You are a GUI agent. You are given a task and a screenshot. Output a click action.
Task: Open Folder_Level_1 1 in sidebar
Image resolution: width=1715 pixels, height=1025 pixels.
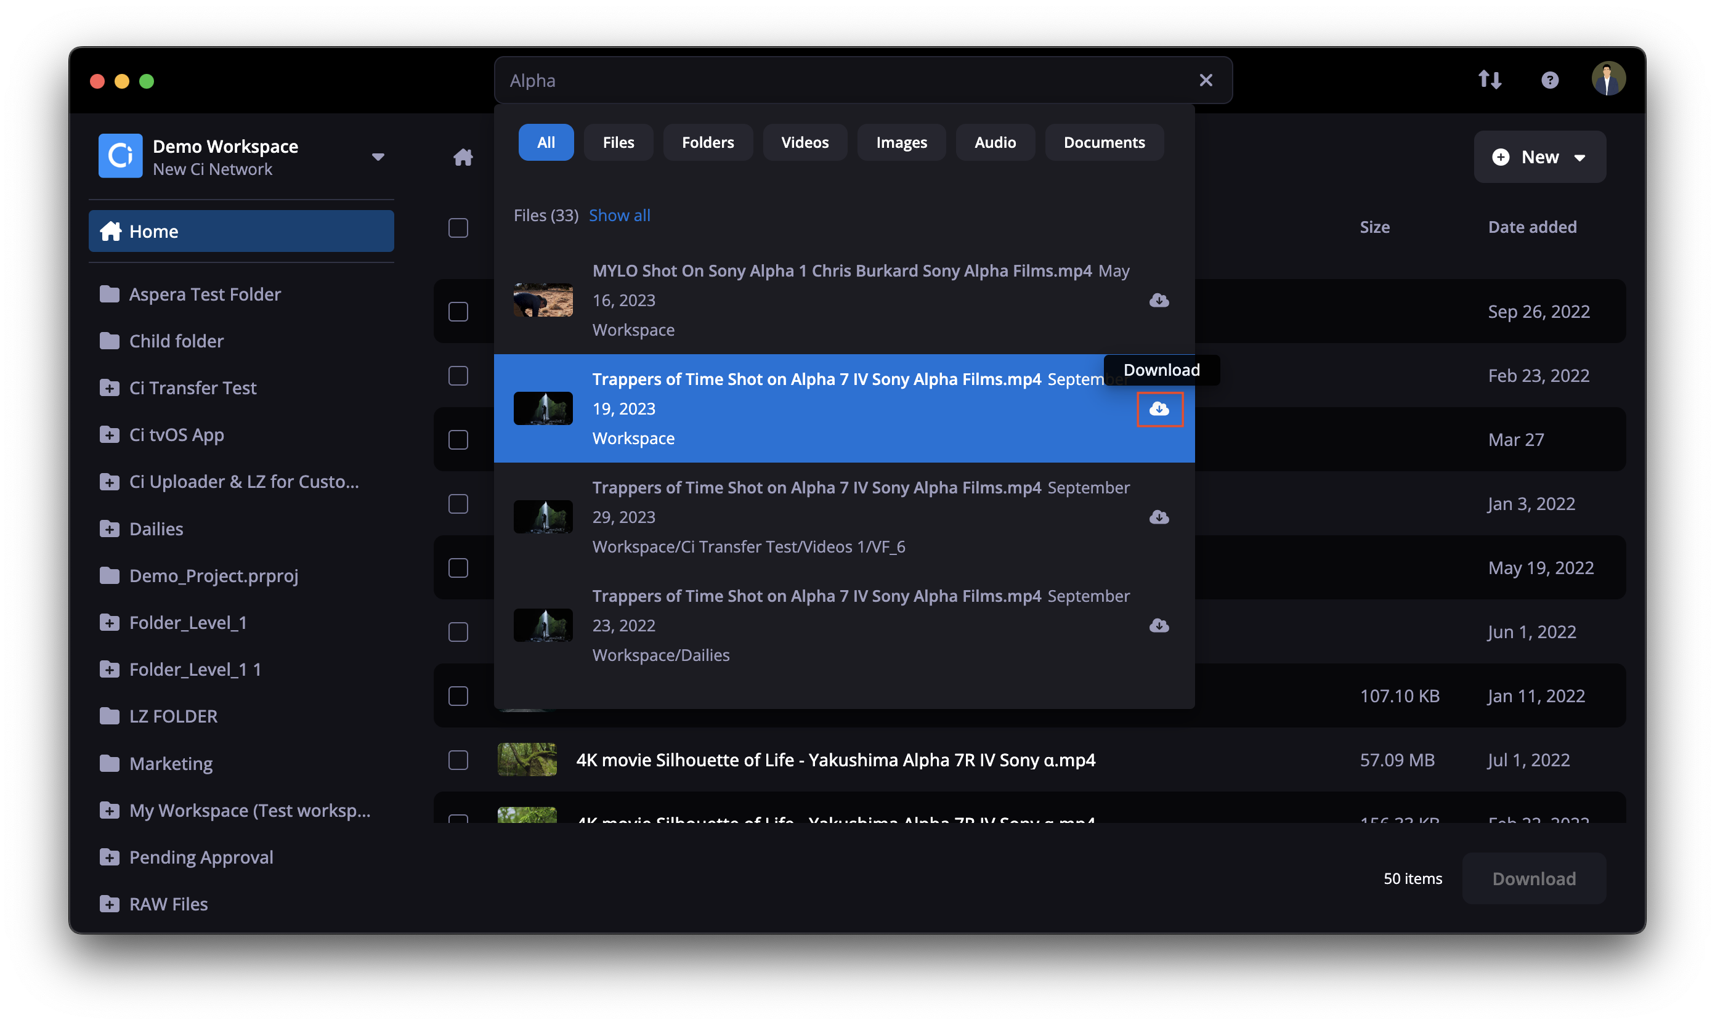tap(195, 670)
